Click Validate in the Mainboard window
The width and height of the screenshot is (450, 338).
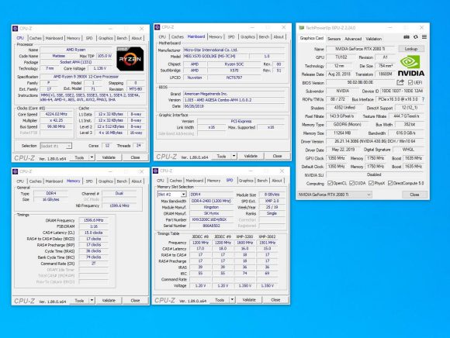[x=251, y=156]
